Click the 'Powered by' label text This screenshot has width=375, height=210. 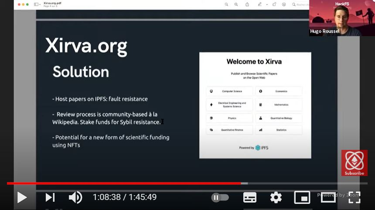tap(246, 148)
